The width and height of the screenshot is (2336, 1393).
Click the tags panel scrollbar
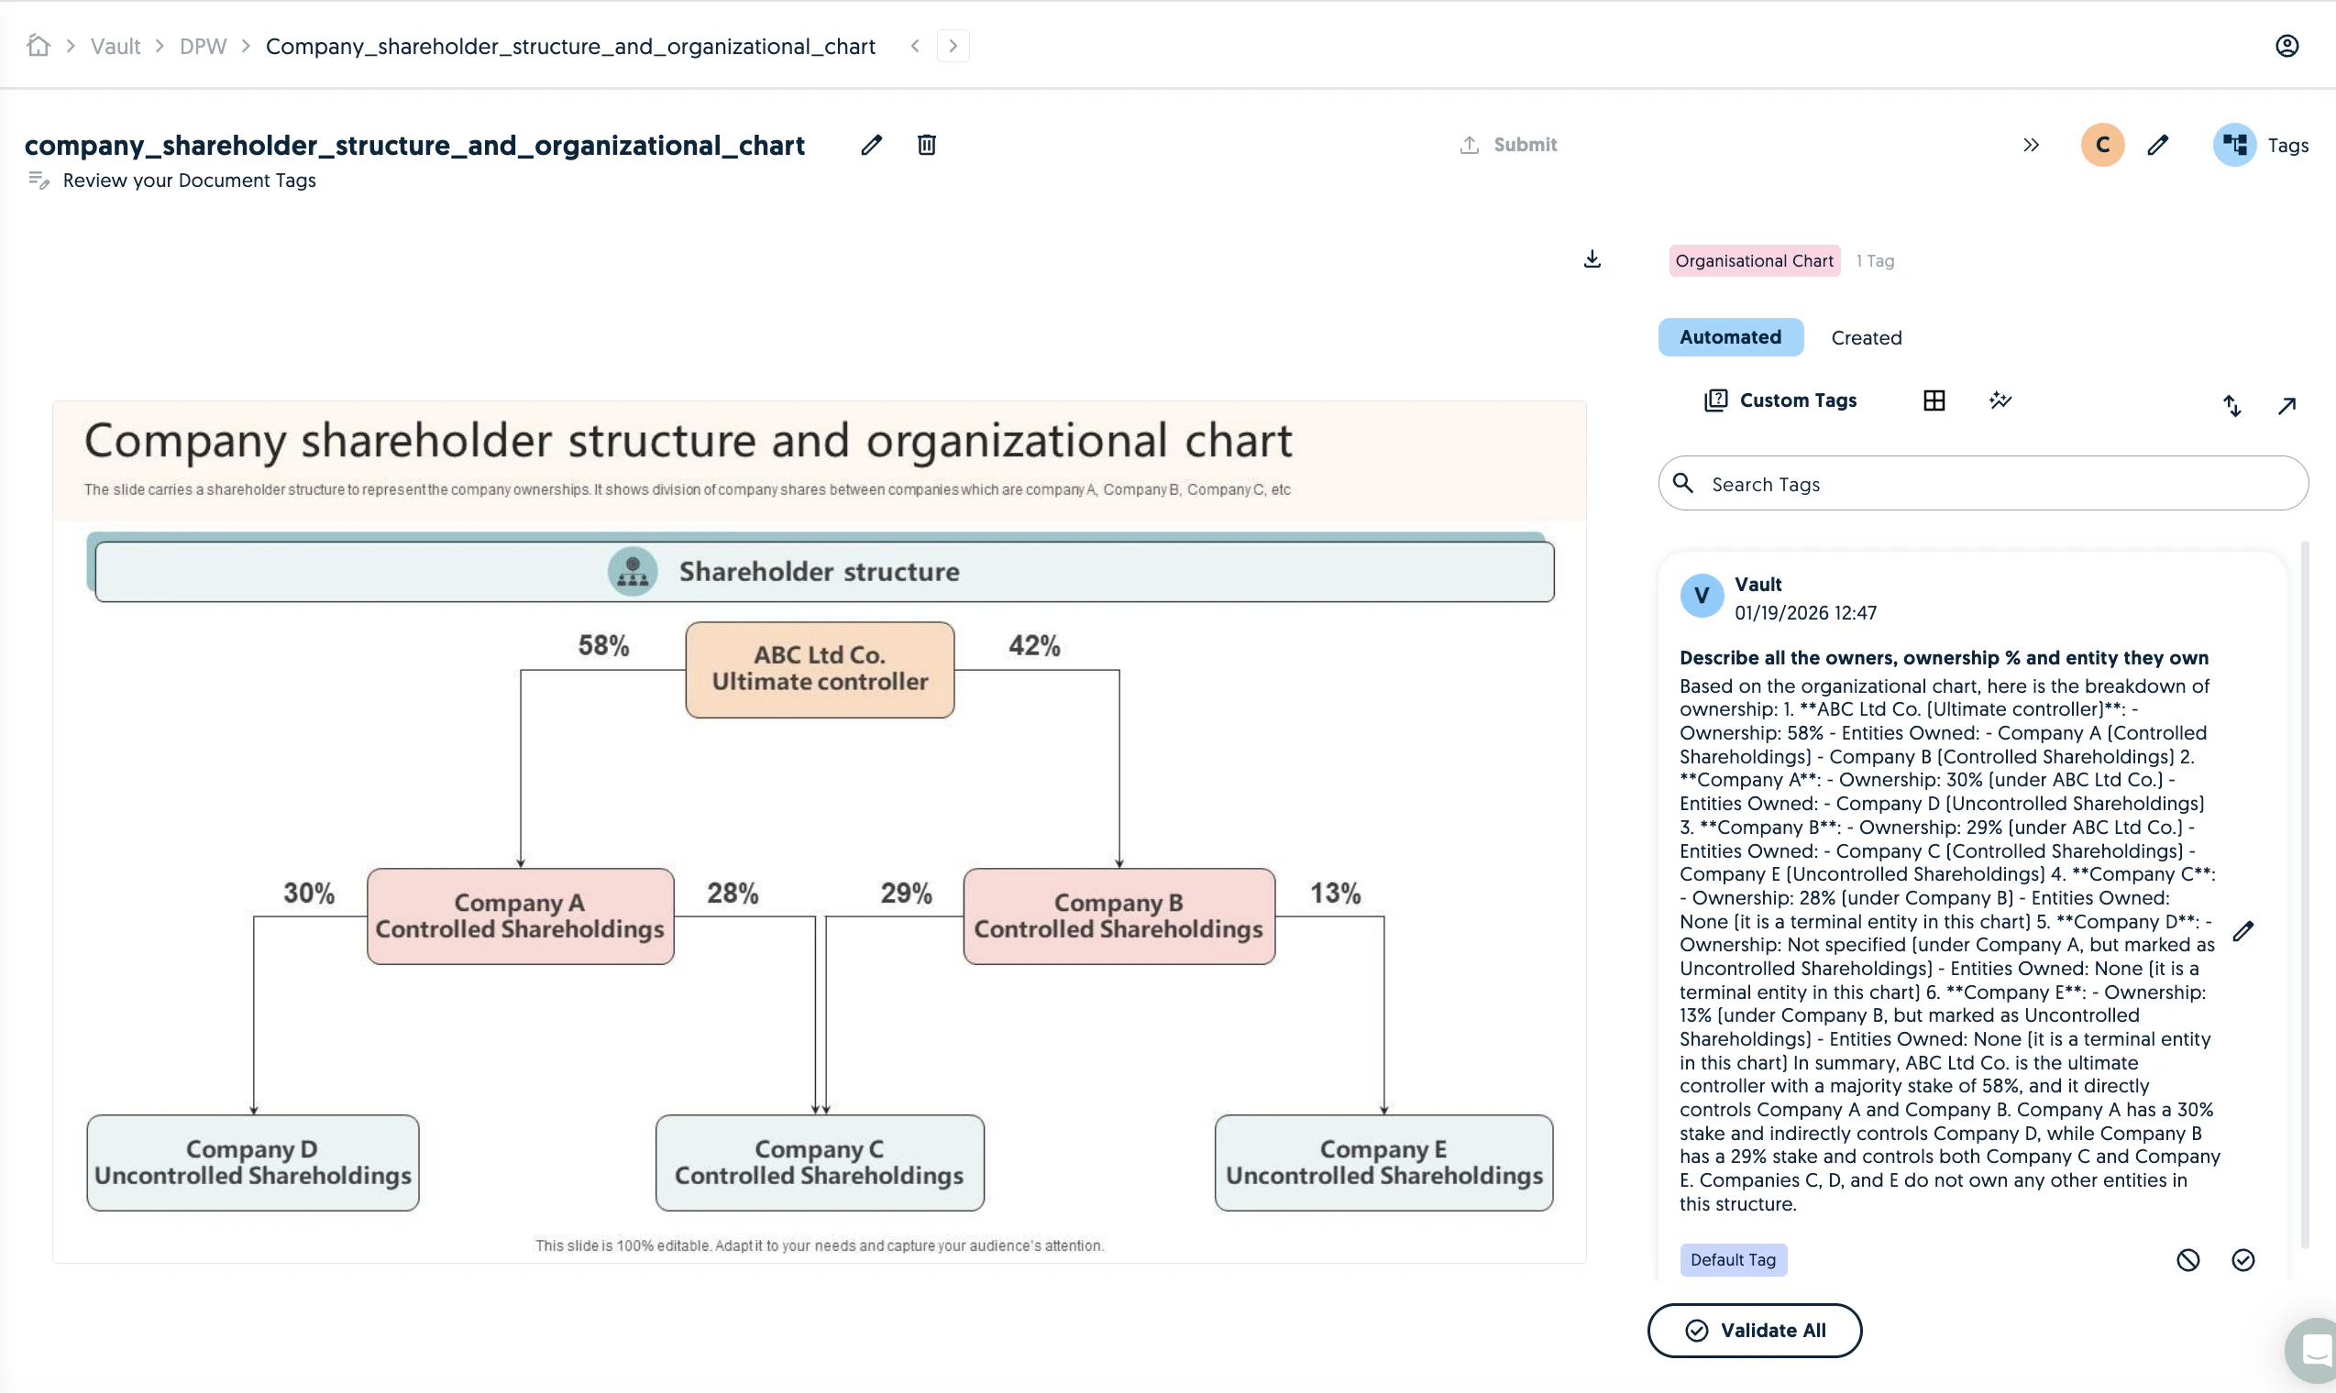(2304, 895)
